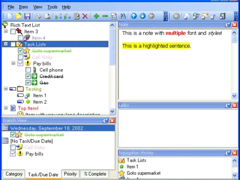Switch to the Priority tab

point(70,174)
